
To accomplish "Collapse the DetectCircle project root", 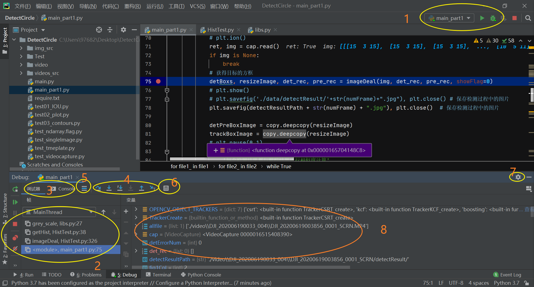I will pyautogui.click(x=14, y=40).
